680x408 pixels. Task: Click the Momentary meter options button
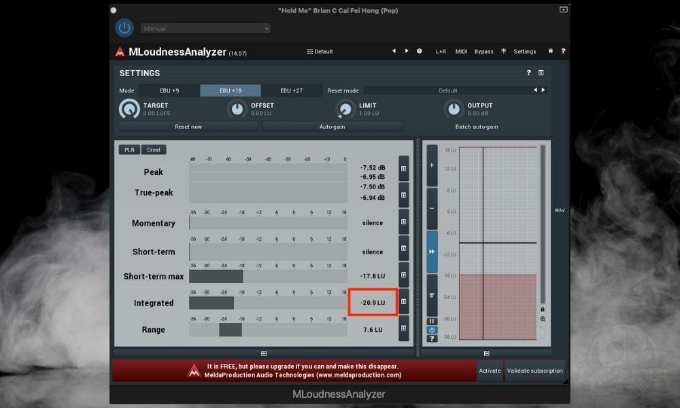point(404,222)
